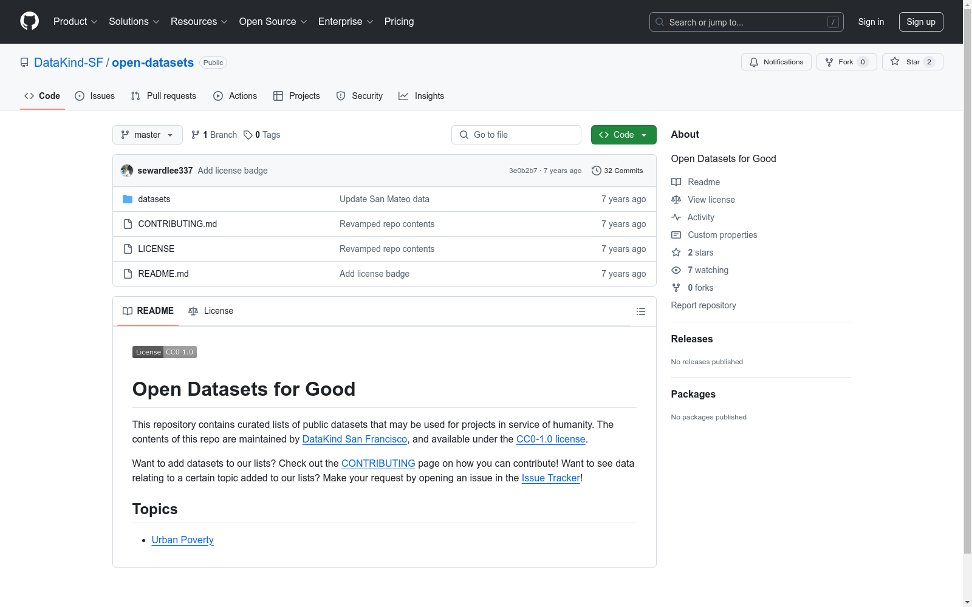Follow the DataKind San Francisco link
This screenshot has width=972, height=607.
(355, 439)
